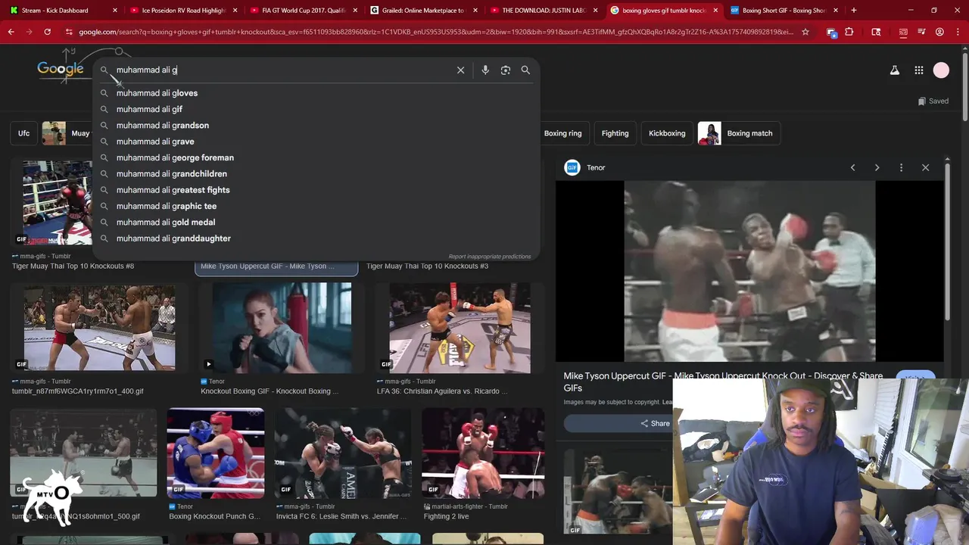969x545 pixels.
Task: Switch to Grailed Online Marketplace tab
Action: 424,11
